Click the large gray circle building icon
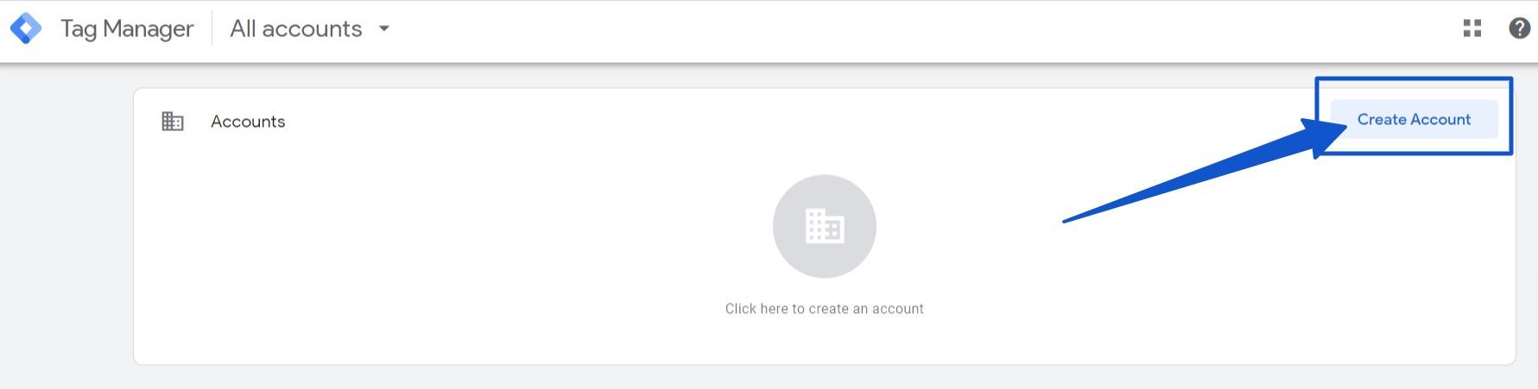The width and height of the screenshot is (1538, 389). click(x=825, y=226)
